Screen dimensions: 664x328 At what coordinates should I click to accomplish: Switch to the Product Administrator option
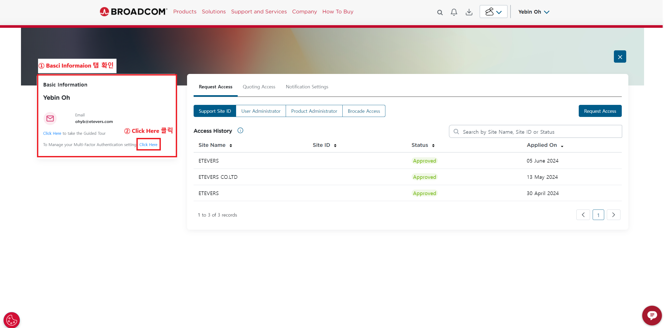tap(314, 111)
